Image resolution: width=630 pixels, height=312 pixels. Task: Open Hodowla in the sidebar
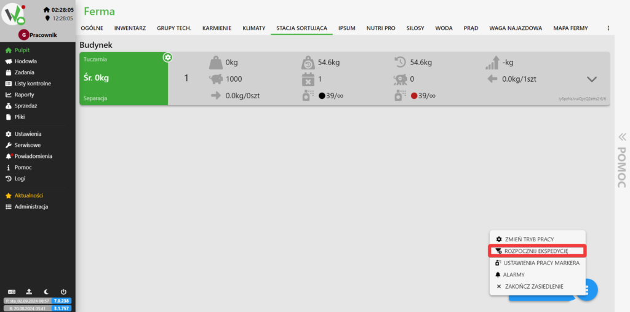tap(25, 61)
